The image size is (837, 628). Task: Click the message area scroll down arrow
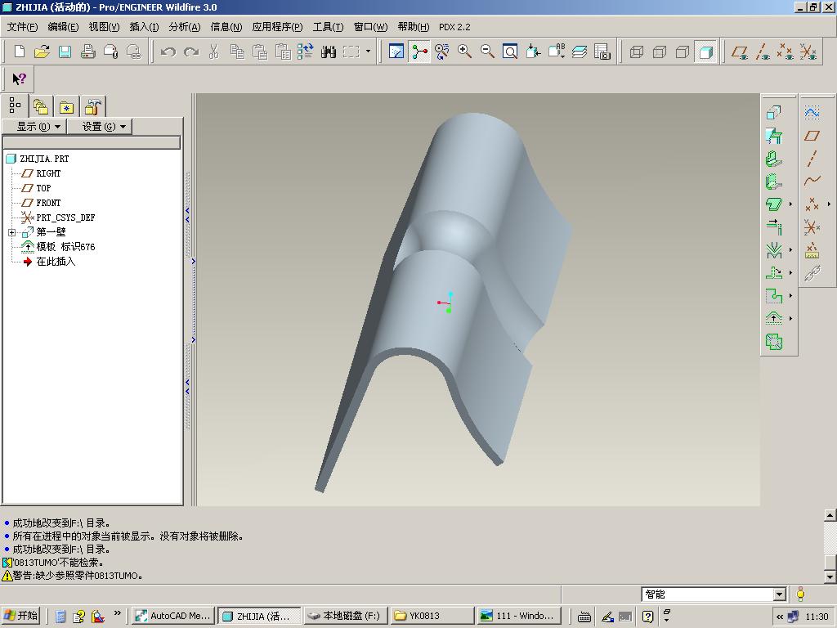pyautogui.click(x=830, y=576)
